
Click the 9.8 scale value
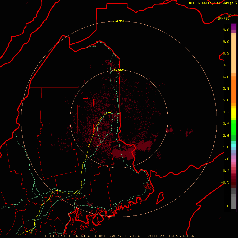point(226,30)
